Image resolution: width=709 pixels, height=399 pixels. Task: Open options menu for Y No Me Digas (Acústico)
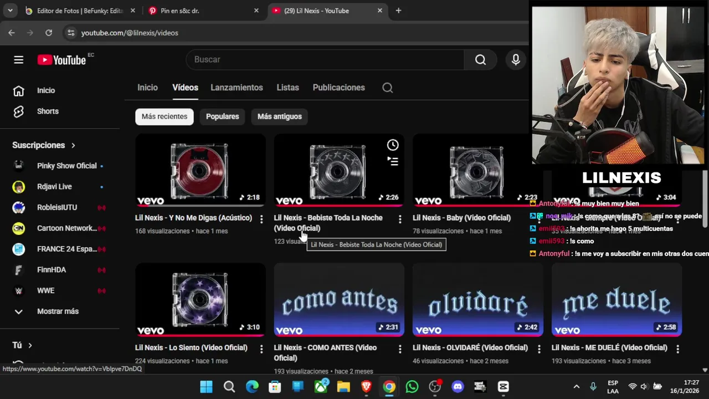pyautogui.click(x=261, y=219)
